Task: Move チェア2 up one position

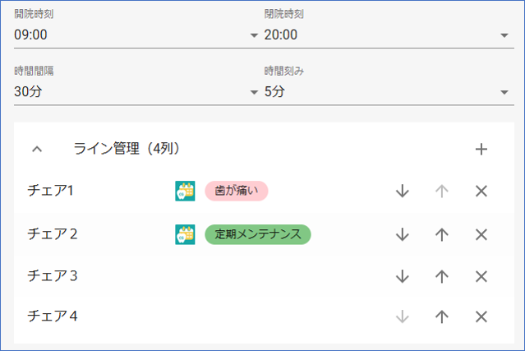Action: (x=442, y=234)
